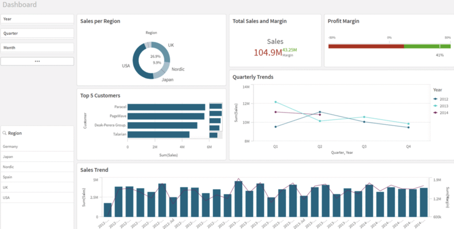Pick Nordic in the Region list
454x229 pixels.
(x=37, y=167)
